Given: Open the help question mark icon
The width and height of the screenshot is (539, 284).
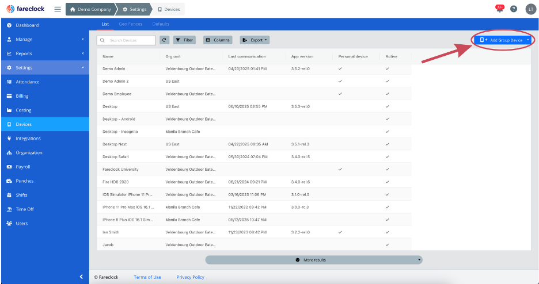Looking at the screenshot, I should (x=514, y=9).
